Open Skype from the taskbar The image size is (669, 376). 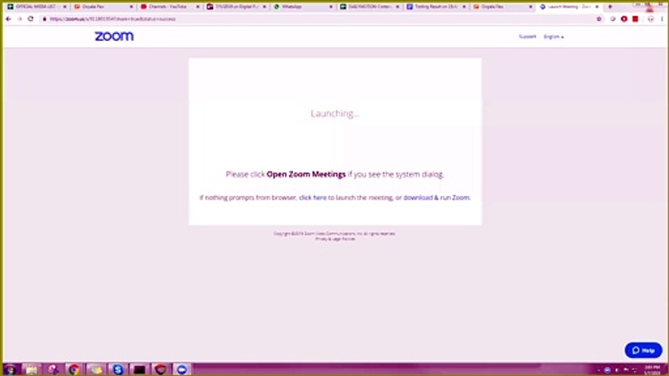pos(118,370)
